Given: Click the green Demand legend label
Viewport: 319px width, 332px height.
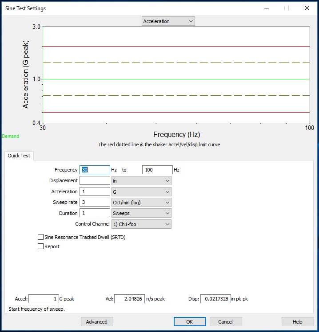Looking at the screenshot, I should 10,136.
